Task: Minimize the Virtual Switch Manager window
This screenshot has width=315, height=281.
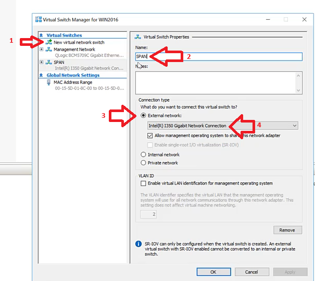Action: coord(268,19)
